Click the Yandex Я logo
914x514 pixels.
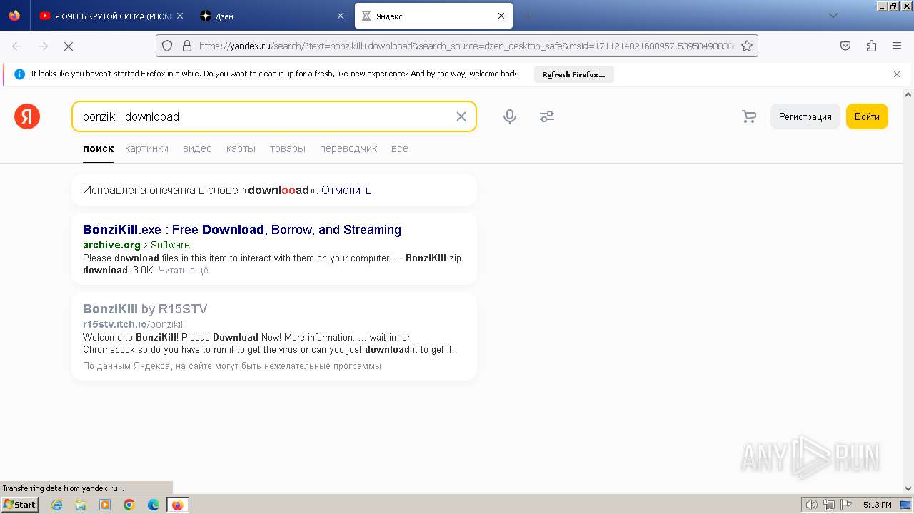pos(27,116)
